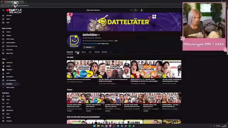Image resolution: width=228 pixels, height=128 pixels.
Task: Start voice search with microphone icon
Action: coord(141,10)
